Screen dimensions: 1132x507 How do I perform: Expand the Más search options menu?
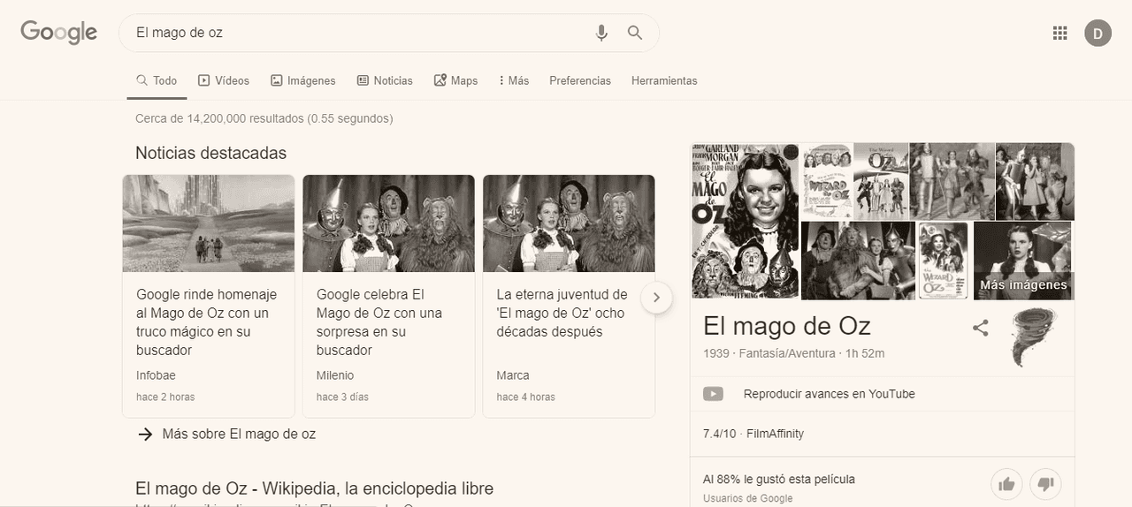pyautogui.click(x=514, y=80)
